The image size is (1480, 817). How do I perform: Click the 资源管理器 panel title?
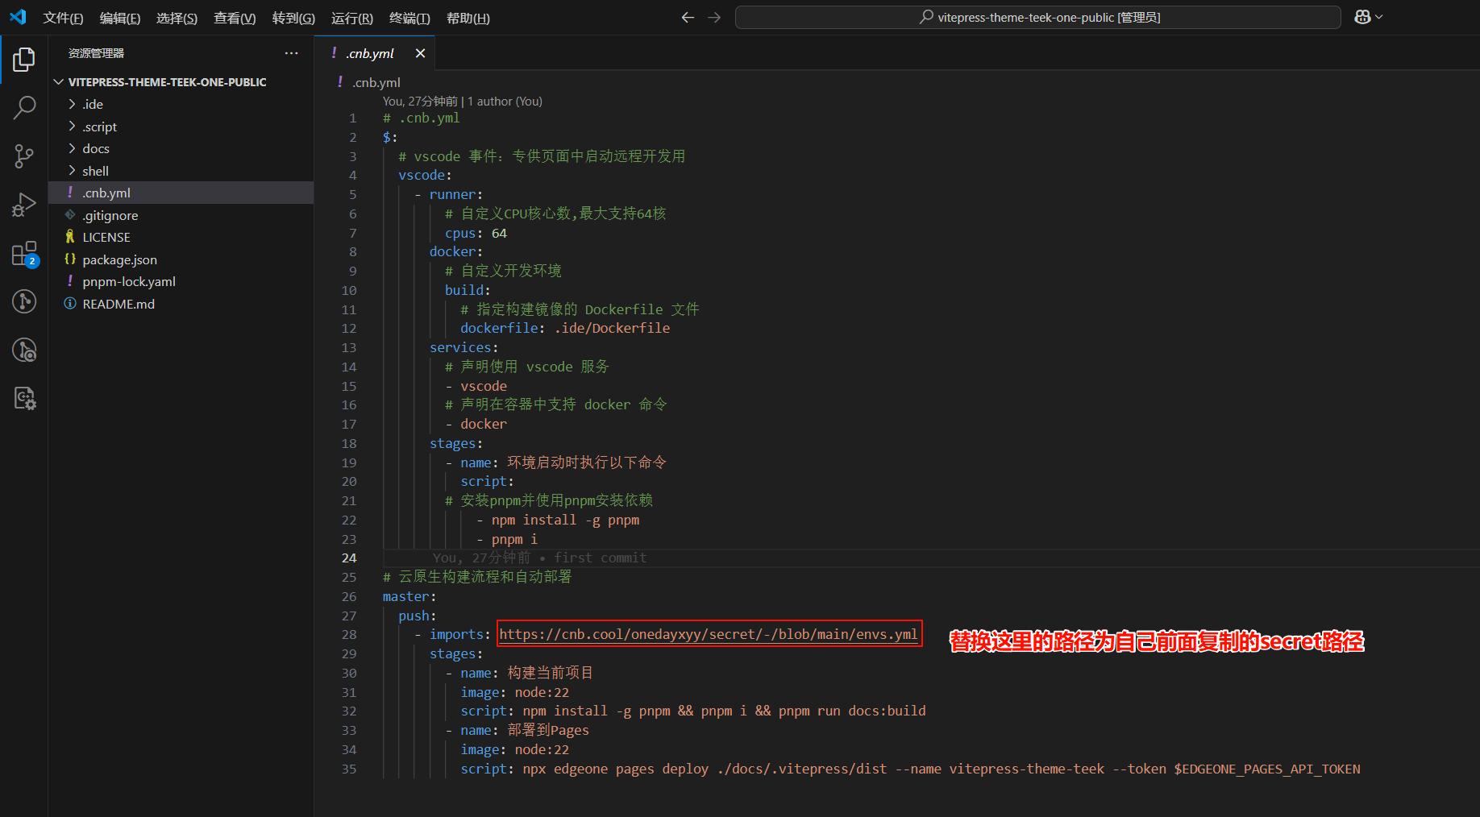click(96, 53)
